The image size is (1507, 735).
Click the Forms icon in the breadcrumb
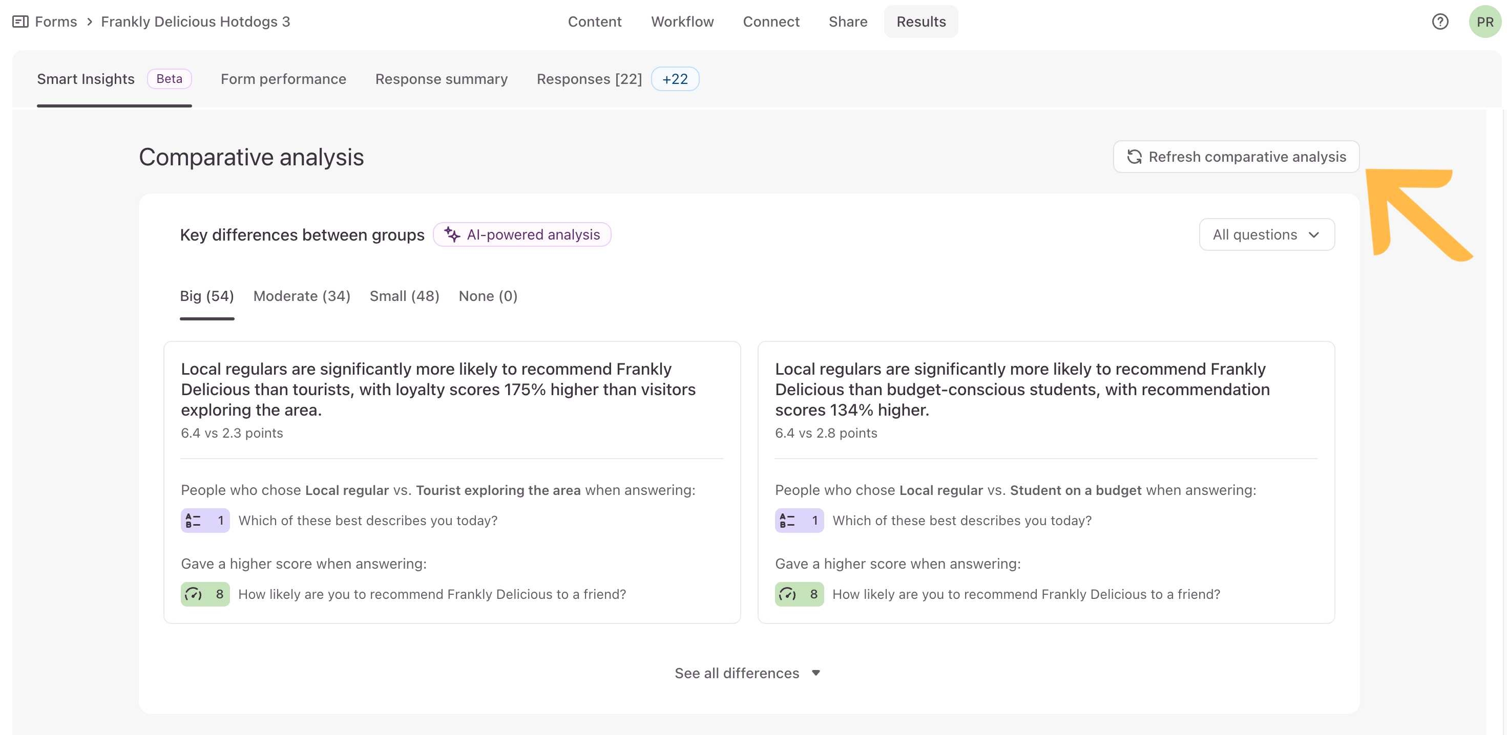[x=20, y=21]
